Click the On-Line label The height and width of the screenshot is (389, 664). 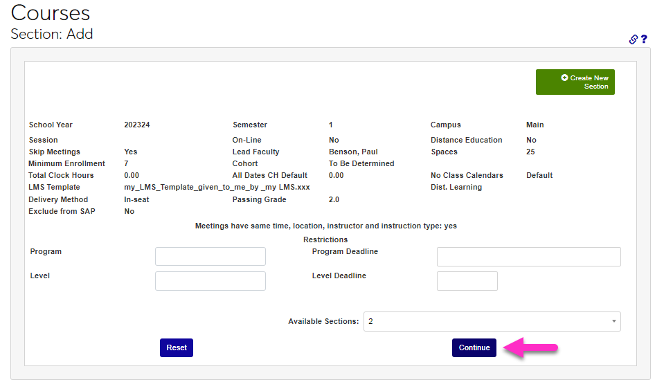[x=247, y=140]
